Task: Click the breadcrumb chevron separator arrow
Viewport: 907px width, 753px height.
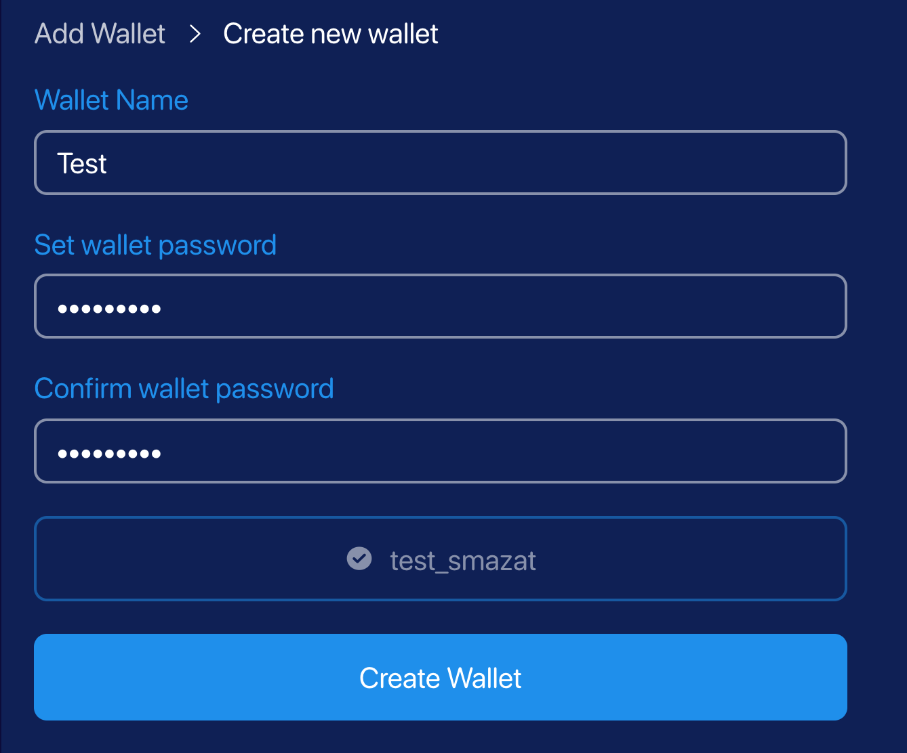Action: click(x=195, y=34)
